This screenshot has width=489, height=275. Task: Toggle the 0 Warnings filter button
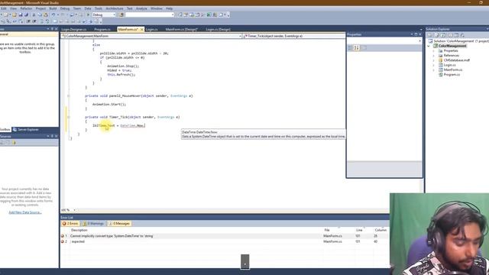coord(93,224)
